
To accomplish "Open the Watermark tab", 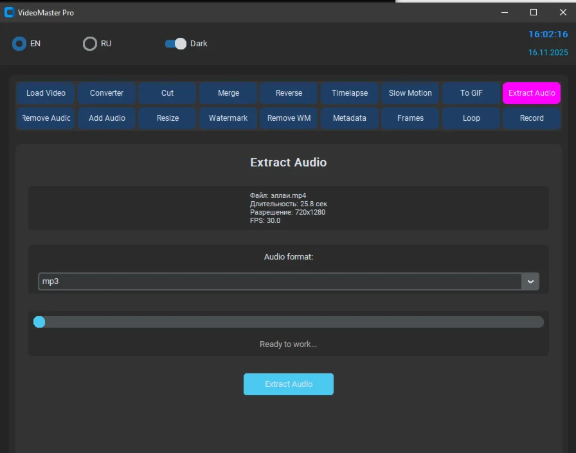I will pos(228,118).
